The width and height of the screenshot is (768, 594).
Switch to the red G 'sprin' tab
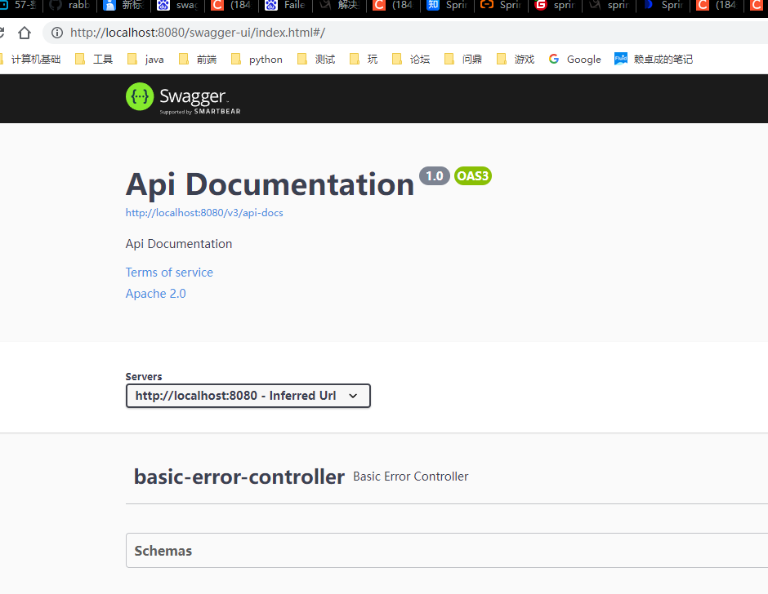coord(555,6)
